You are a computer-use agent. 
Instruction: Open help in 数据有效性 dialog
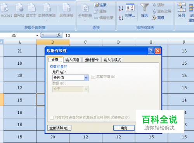click(151, 51)
